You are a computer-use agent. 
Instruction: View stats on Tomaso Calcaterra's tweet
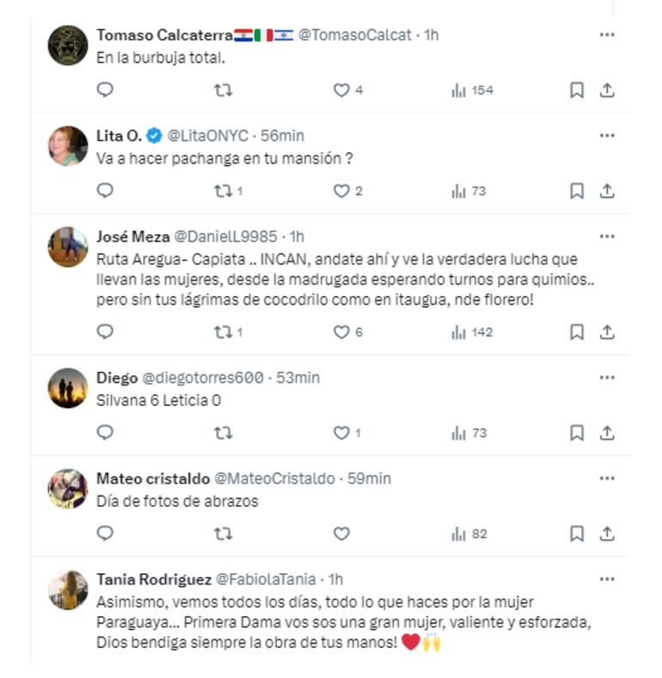[x=472, y=90]
